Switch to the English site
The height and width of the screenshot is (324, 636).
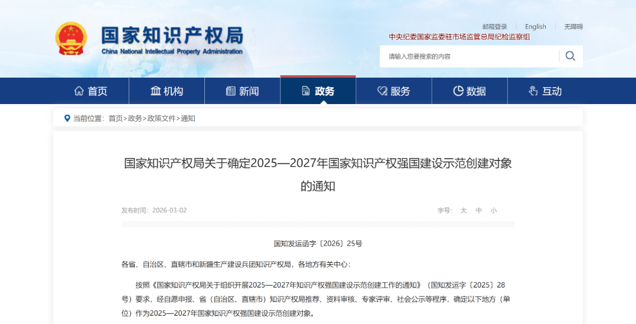[x=535, y=26]
